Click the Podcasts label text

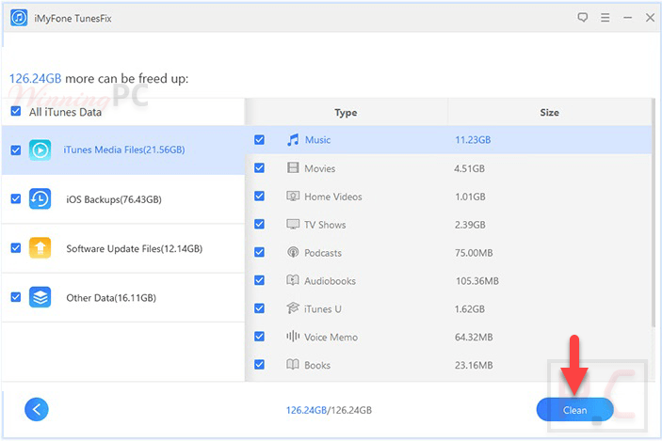pos(323,253)
